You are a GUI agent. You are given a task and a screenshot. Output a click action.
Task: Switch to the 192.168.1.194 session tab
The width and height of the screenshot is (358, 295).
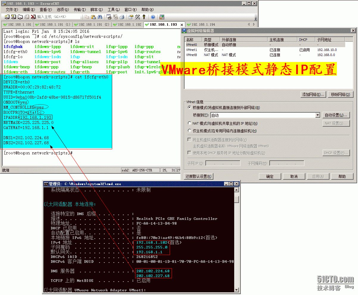201,24
